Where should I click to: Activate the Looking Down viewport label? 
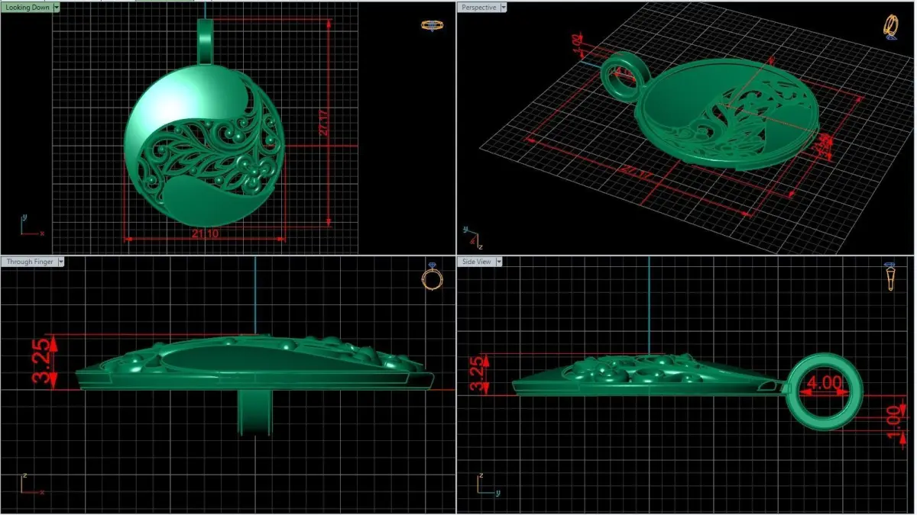(28, 7)
